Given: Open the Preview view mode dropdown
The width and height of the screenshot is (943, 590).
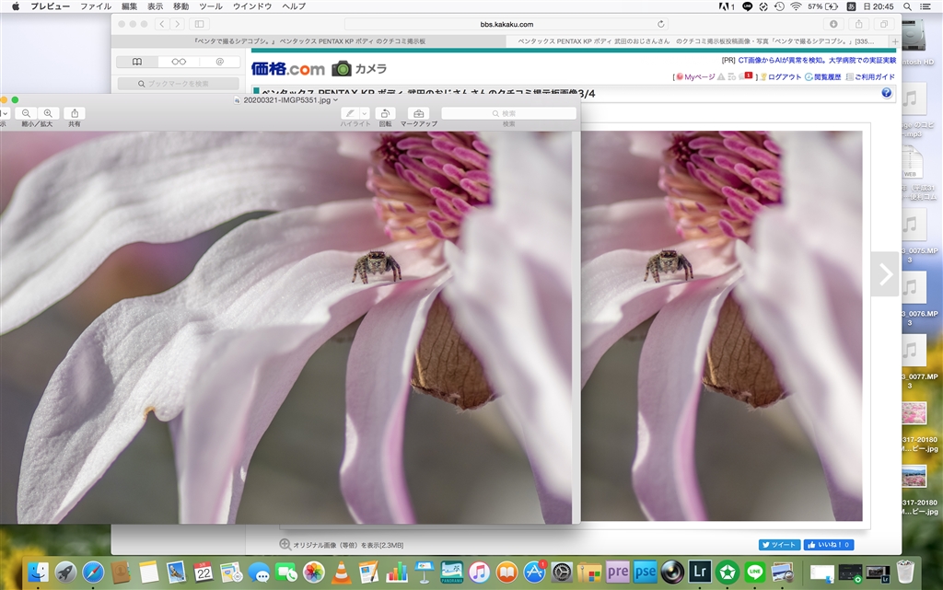Looking at the screenshot, I should tap(5, 113).
